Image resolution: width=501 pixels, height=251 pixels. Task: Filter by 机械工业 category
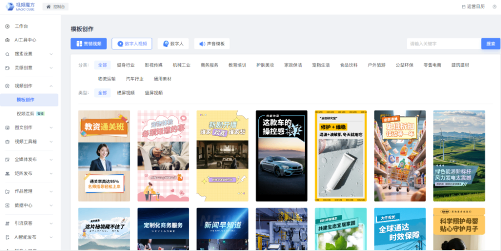coord(181,65)
